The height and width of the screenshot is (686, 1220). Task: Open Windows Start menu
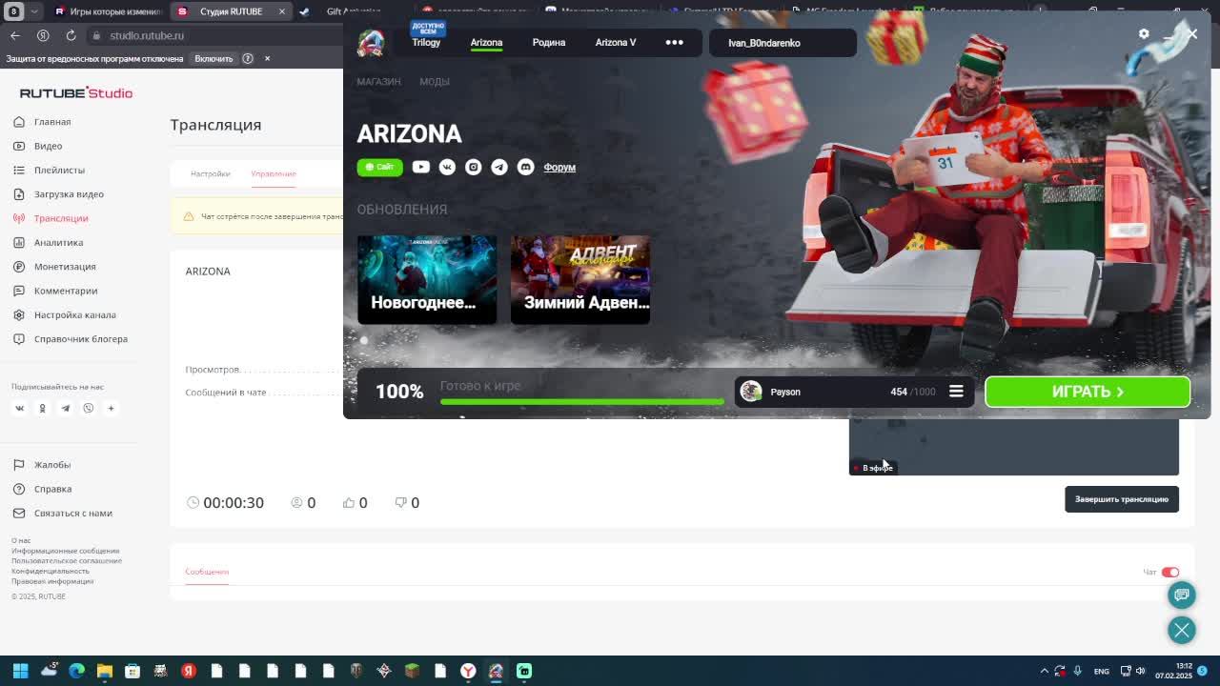point(20,671)
